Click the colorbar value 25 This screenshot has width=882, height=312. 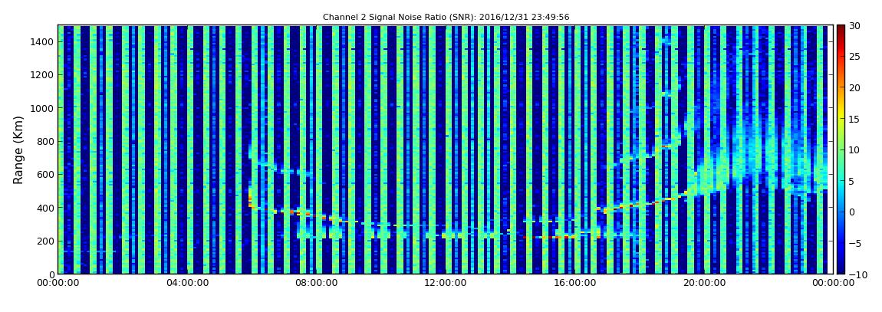pos(854,57)
